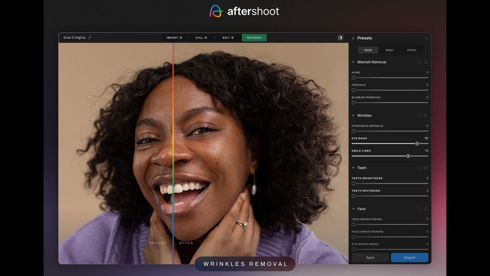Screen dimensions: 490x276
Task: Click the Sync button
Action: 370,258
